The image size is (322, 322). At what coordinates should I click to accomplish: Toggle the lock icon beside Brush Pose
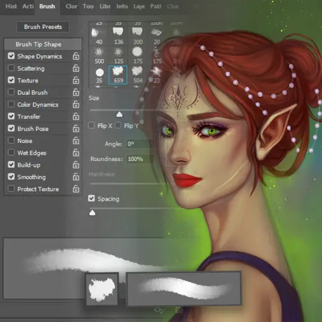pos(76,128)
